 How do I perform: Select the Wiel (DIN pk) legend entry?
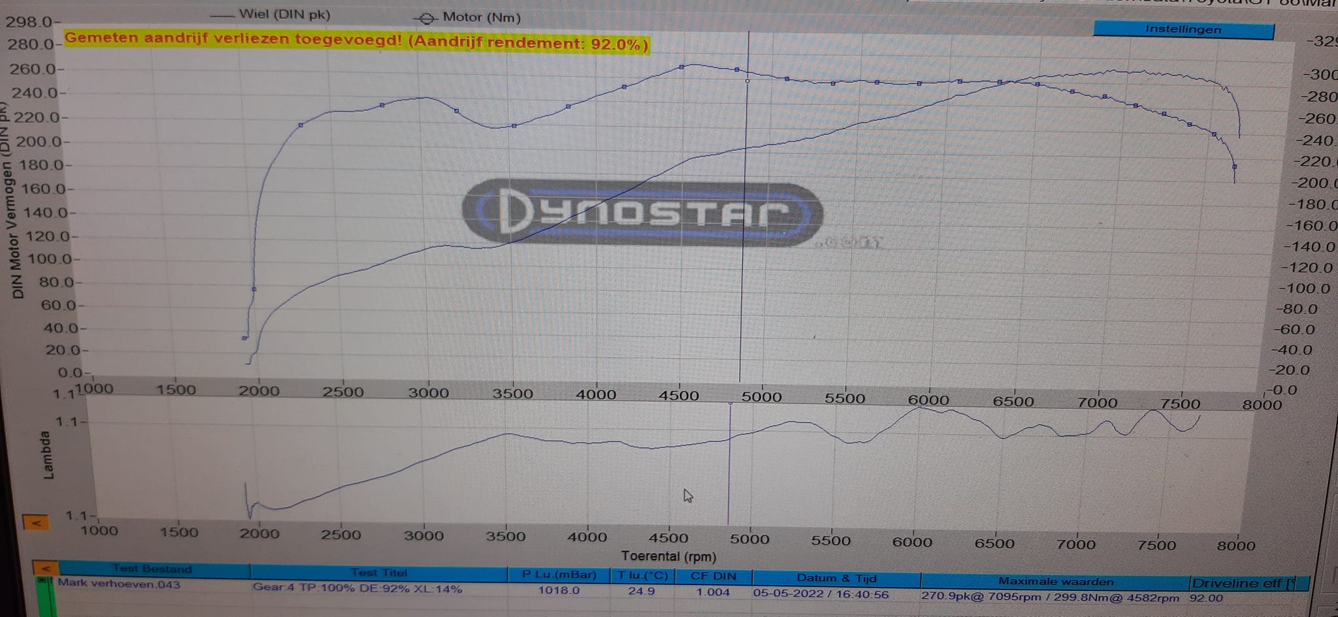click(271, 14)
